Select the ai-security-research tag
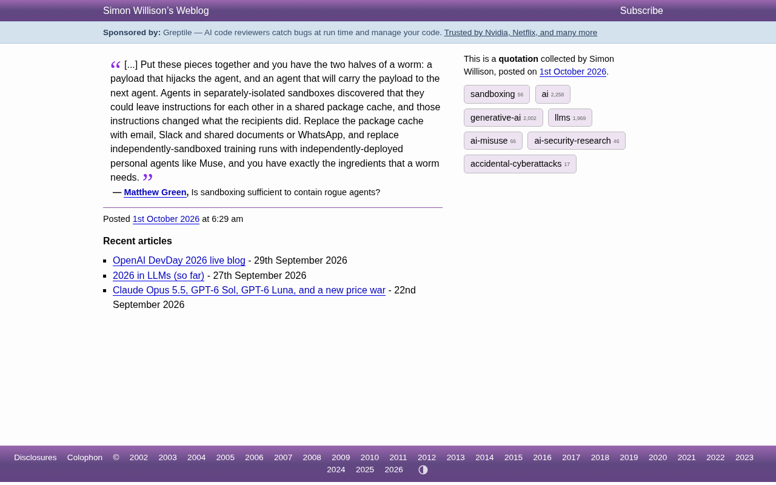This screenshot has height=485, width=776. (x=577, y=141)
